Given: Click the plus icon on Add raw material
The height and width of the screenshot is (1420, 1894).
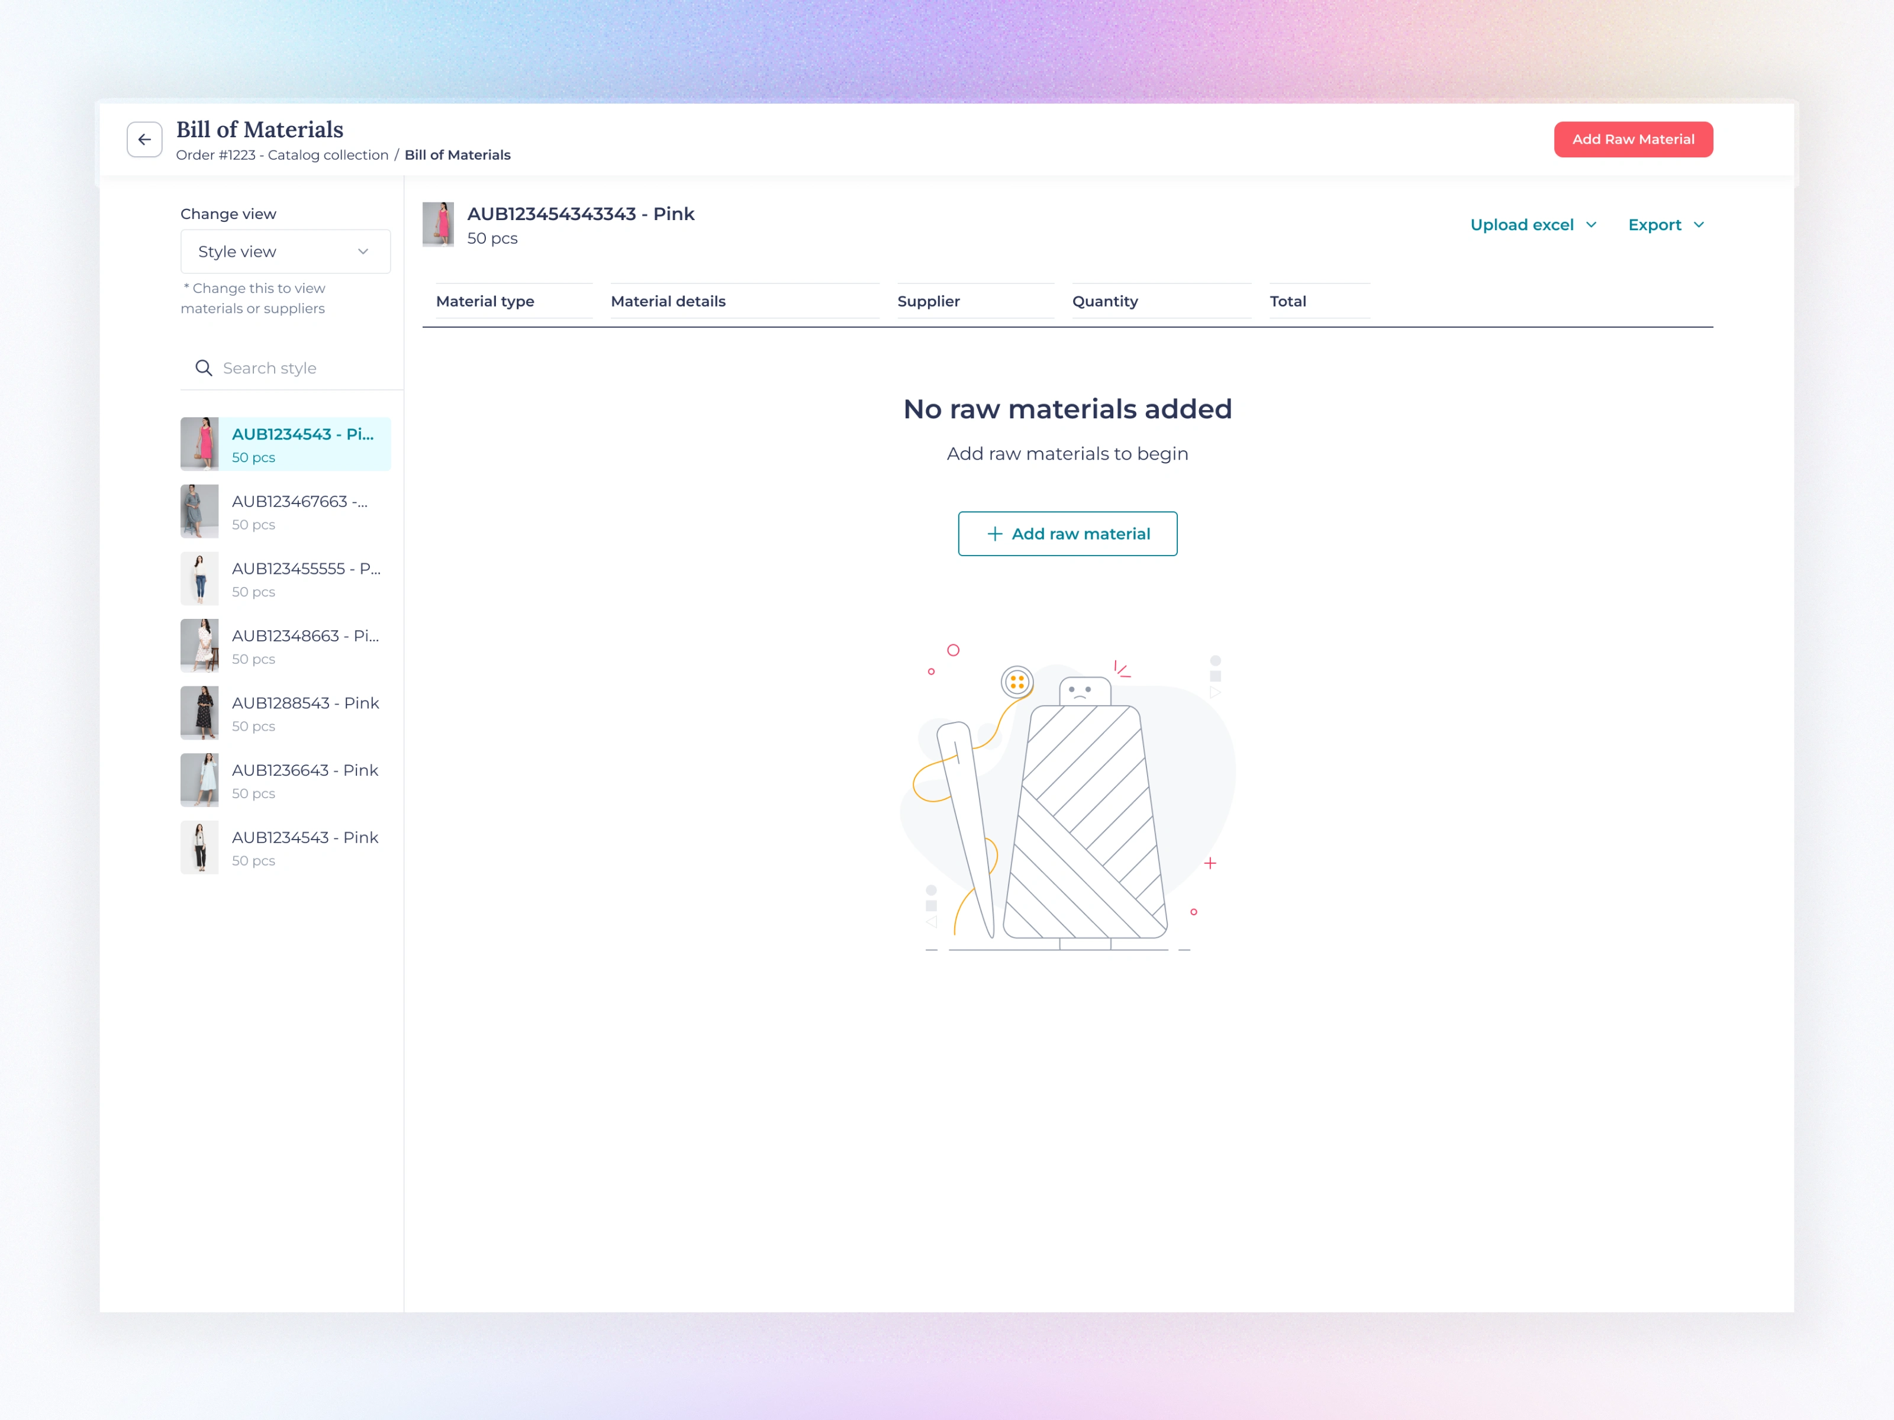Looking at the screenshot, I should (x=994, y=534).
